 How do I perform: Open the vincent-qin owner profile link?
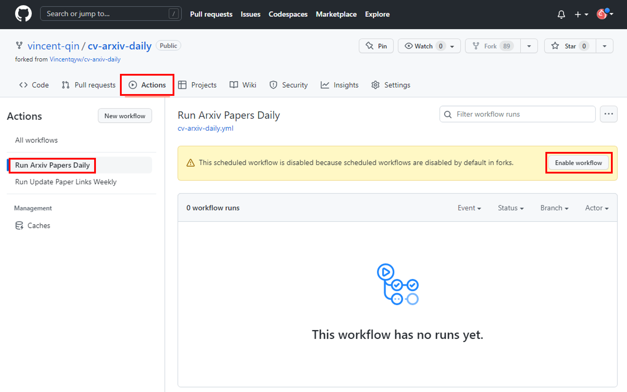[53, 46]
